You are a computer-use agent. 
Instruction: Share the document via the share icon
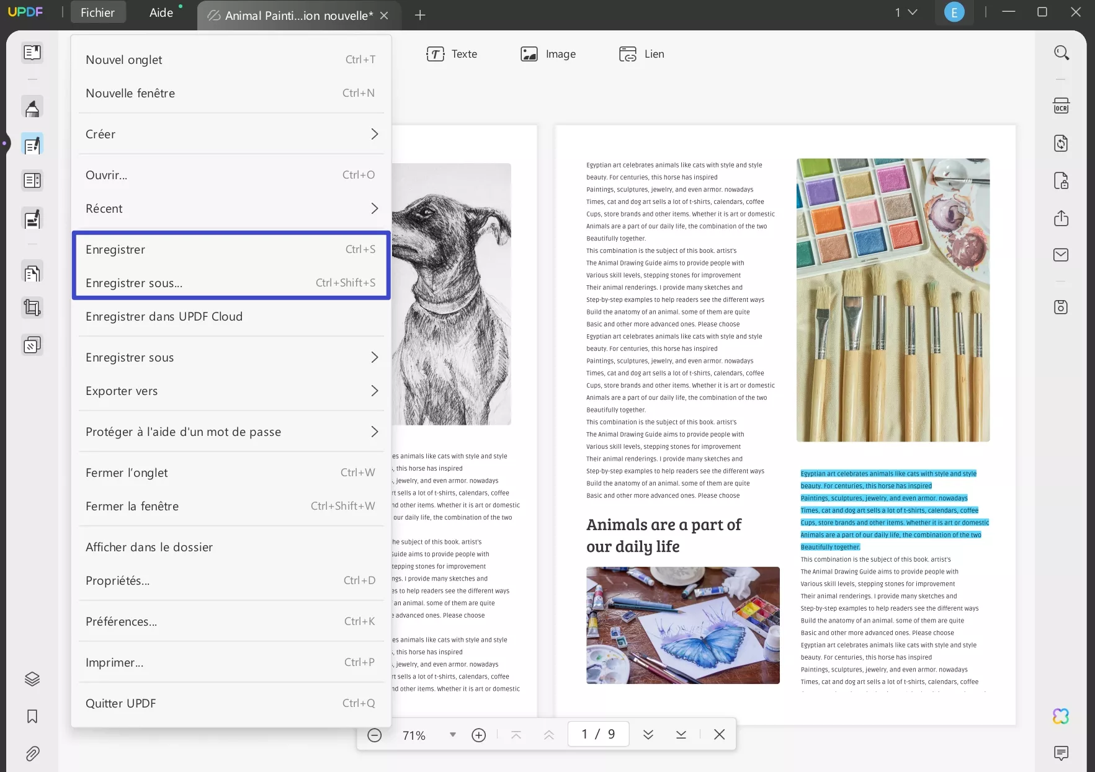tap(1061, 218)
